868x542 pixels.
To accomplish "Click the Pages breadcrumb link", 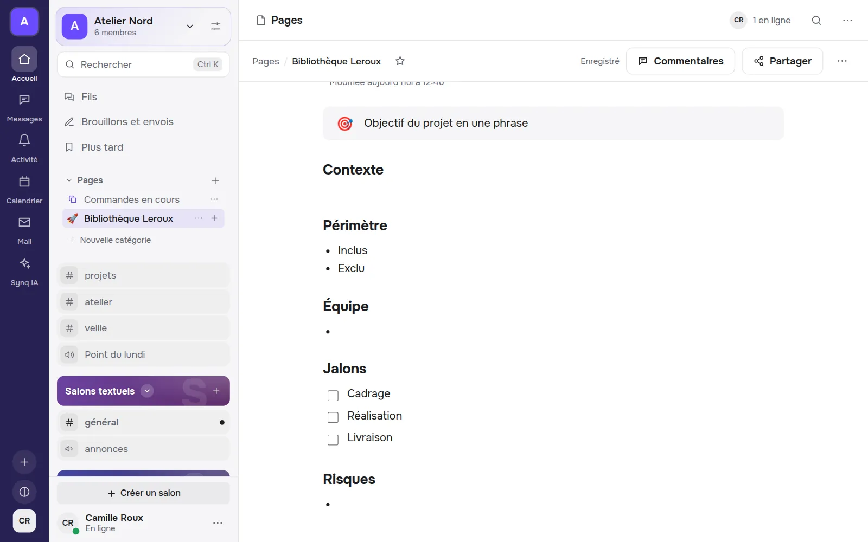I will coord(266,61).
